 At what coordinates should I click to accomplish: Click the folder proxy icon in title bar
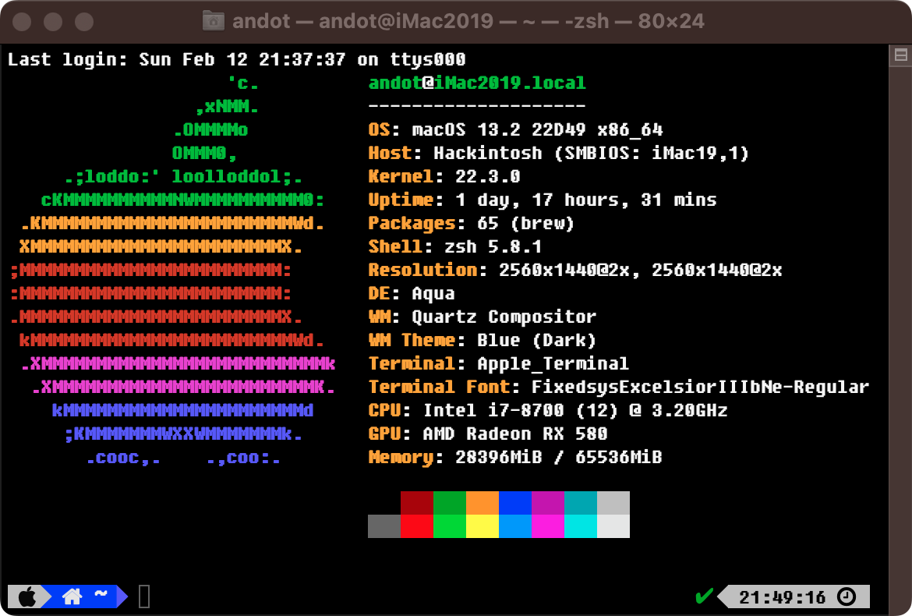(x=213, y=22)
